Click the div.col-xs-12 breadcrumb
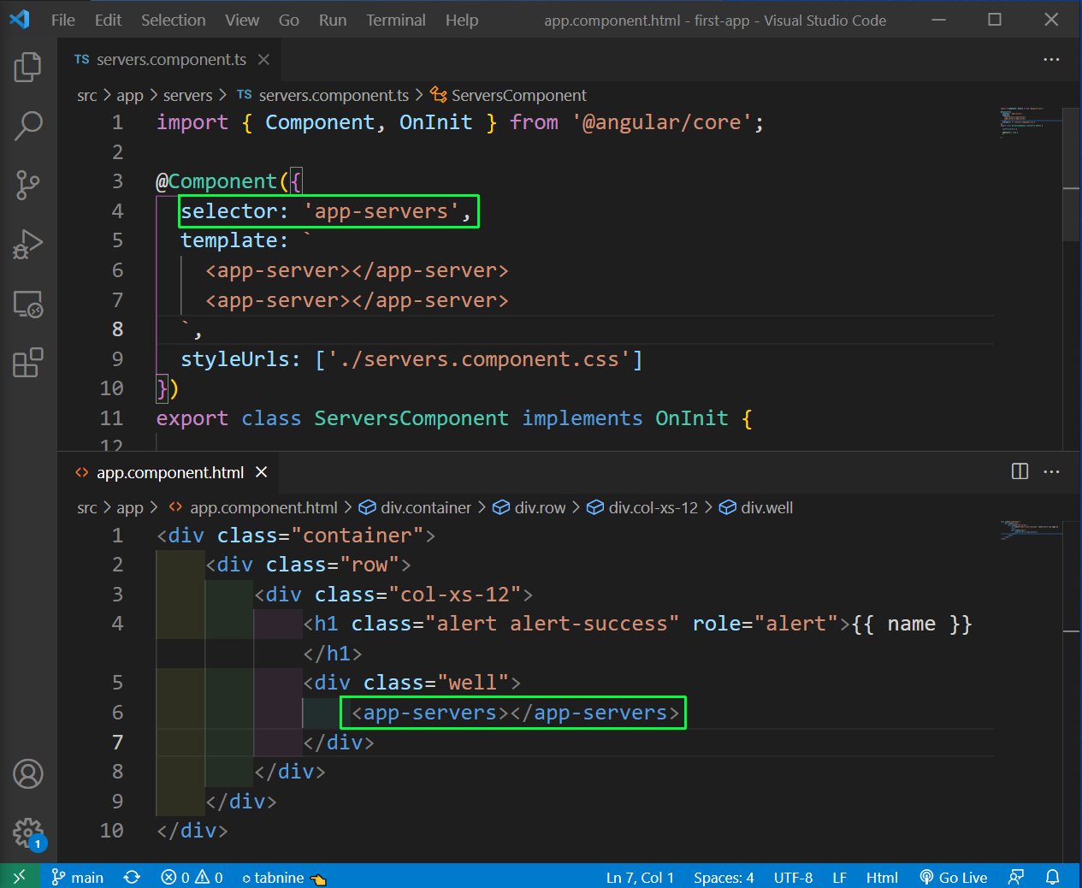The width and height of the screenshot is (1082, 888). (642, 507)
